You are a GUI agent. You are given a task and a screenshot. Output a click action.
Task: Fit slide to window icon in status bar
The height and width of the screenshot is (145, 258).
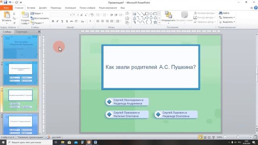click(255, 137)
